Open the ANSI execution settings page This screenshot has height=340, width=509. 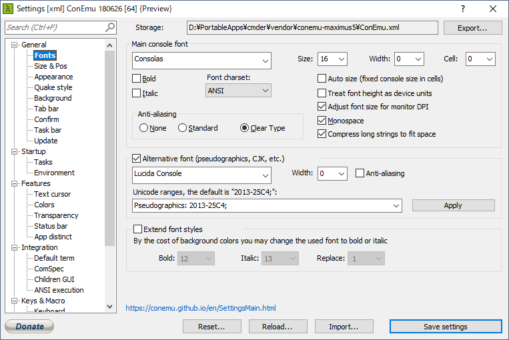coord(59,290)
